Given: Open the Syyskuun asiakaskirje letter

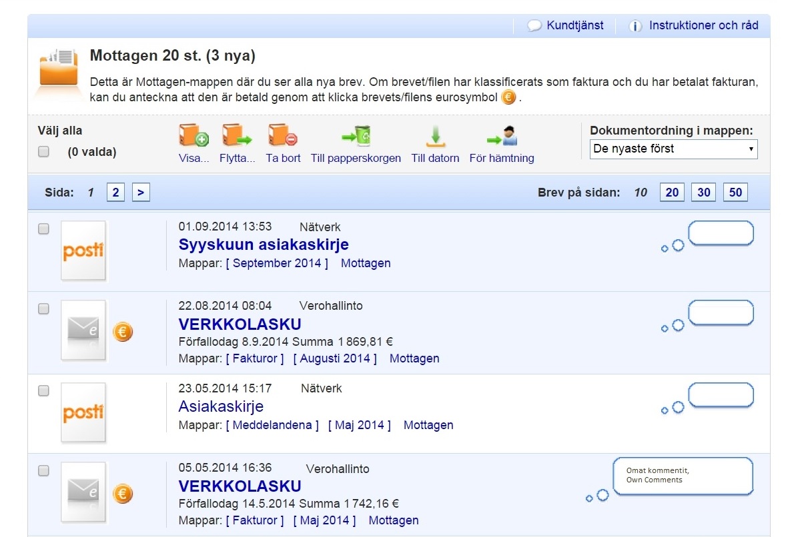Looking at the screenshot, I should [264, 245].
